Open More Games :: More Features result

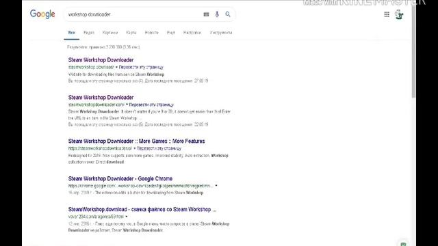[136, 141]
